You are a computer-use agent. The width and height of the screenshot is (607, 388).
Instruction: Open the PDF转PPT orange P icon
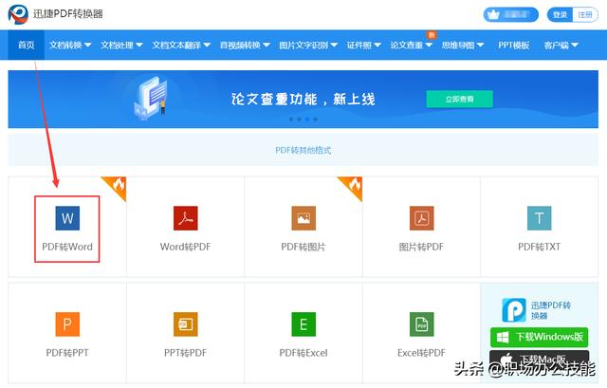pyautogui.click(x=67, y=324)
